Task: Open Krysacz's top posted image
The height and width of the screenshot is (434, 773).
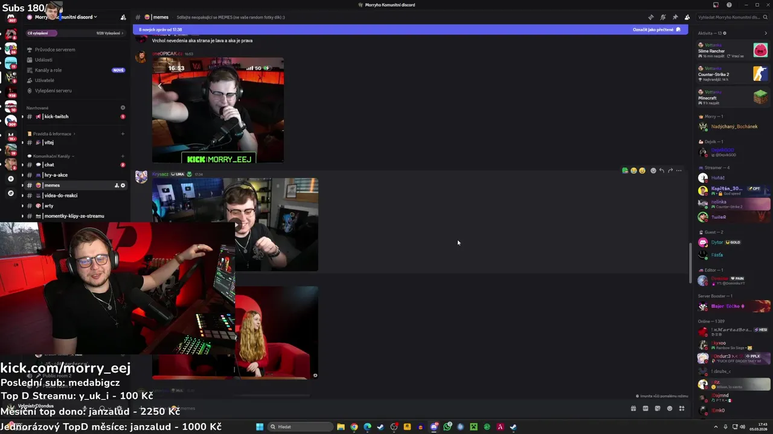Action: point(235,224)
